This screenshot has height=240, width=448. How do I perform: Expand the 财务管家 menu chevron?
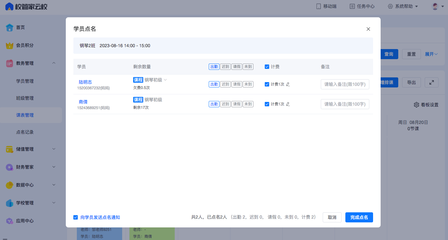pos(54,167)
